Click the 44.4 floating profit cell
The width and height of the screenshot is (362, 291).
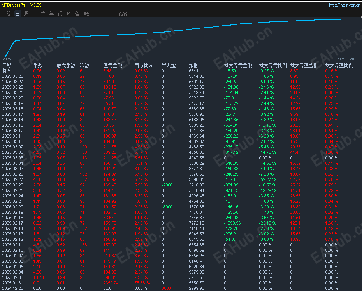tap(294, 153)
